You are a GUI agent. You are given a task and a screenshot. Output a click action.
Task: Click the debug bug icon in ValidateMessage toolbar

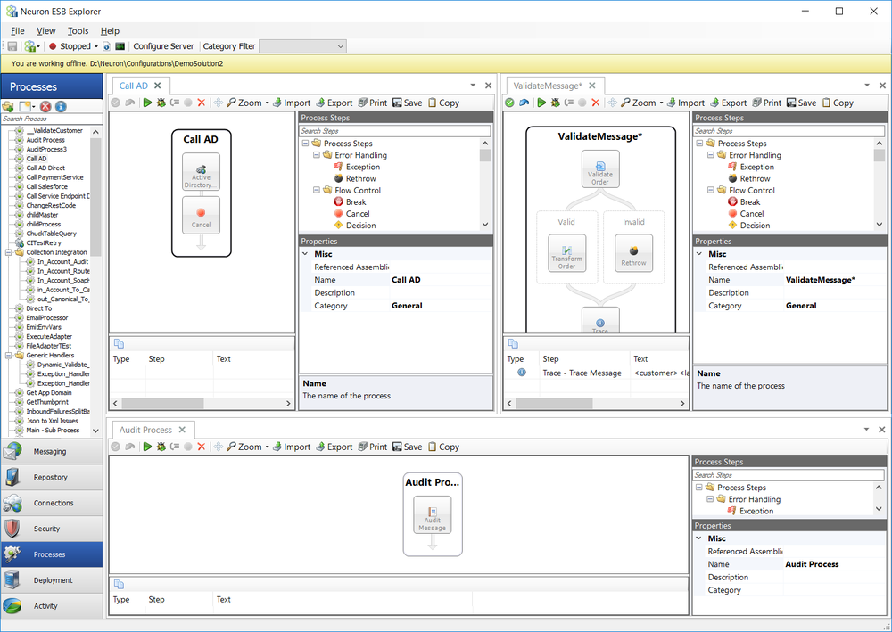point(555,103)
